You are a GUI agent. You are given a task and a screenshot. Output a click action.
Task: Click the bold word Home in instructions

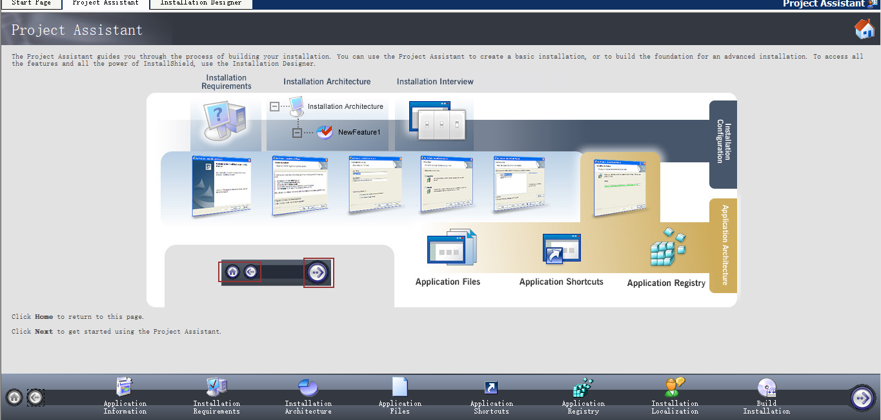(44, 317)
